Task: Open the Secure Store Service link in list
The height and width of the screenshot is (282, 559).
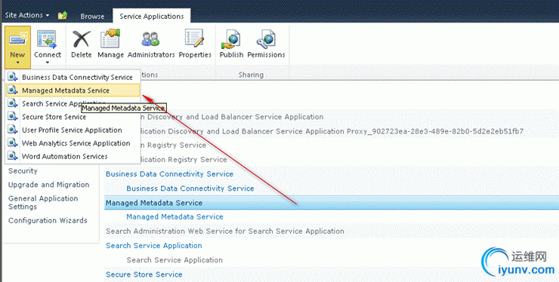Action: (144, 274)
